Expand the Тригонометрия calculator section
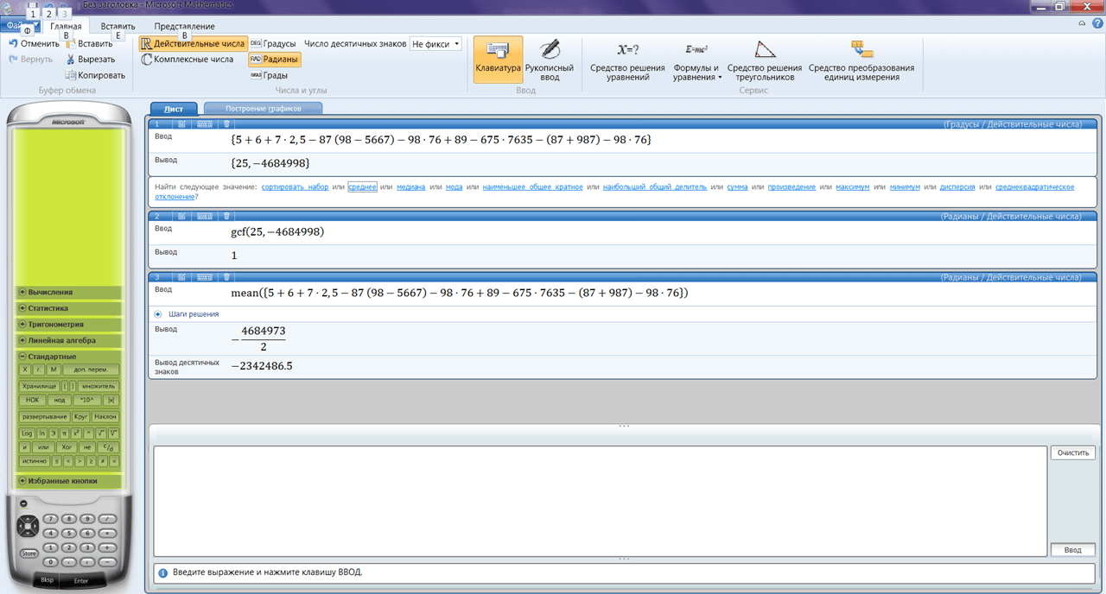The image size is (1106, 594). [x=67, y=325]
